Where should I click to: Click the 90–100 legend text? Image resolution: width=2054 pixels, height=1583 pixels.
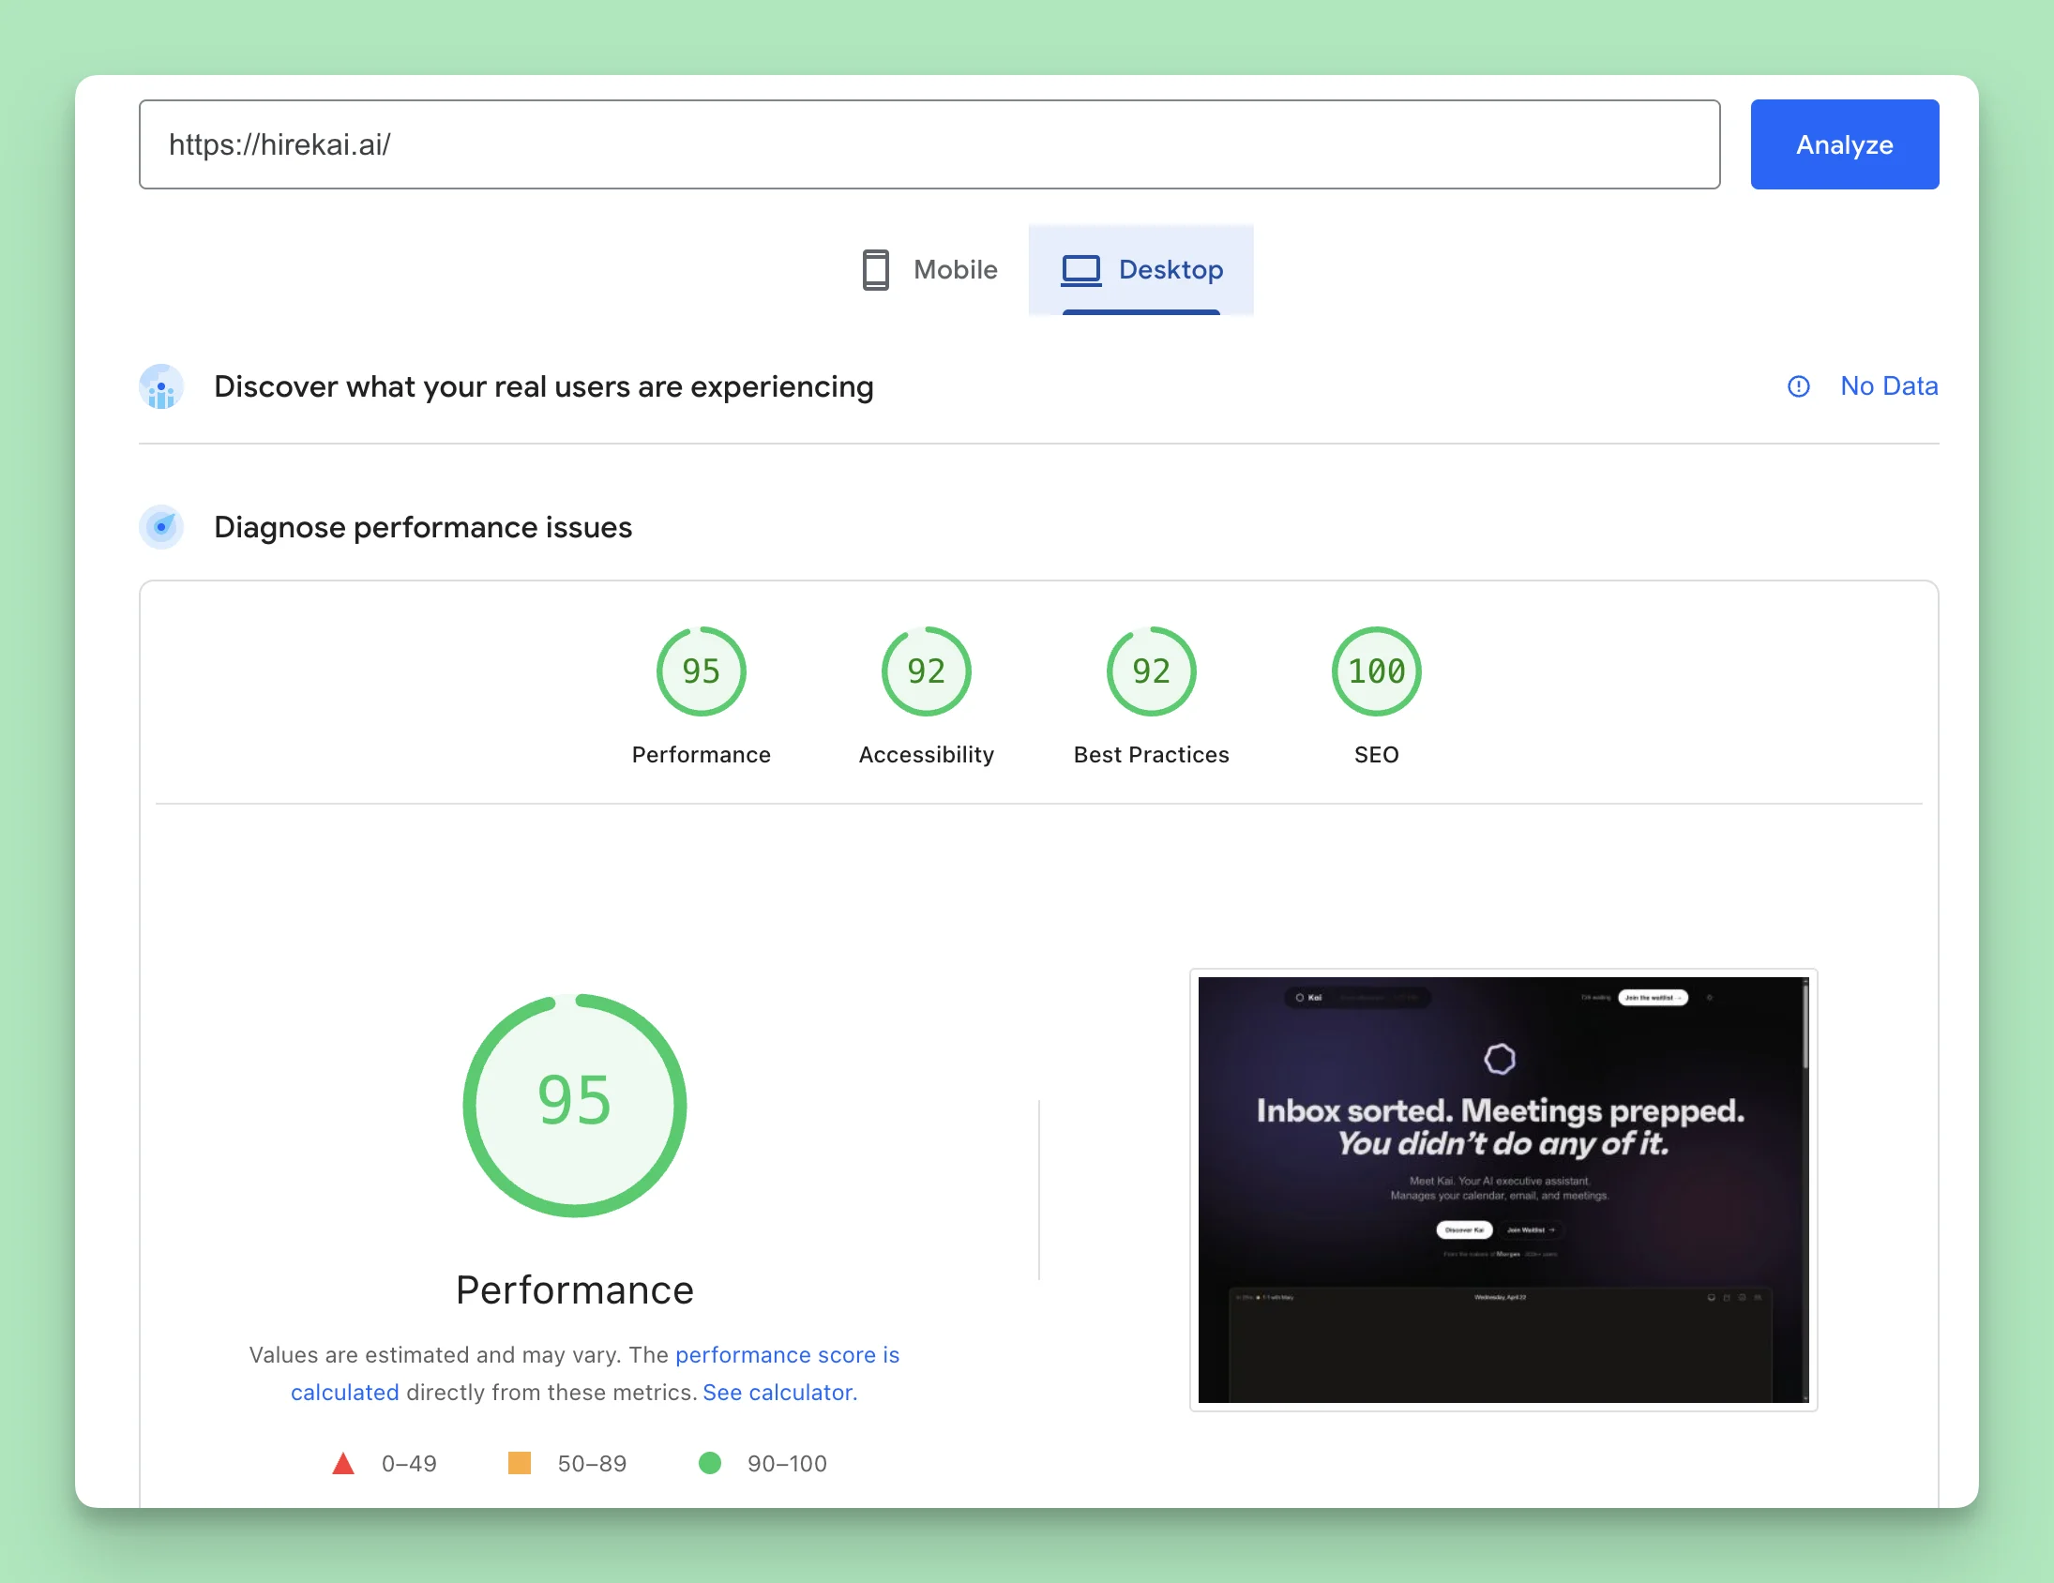tap(787, 1464)
